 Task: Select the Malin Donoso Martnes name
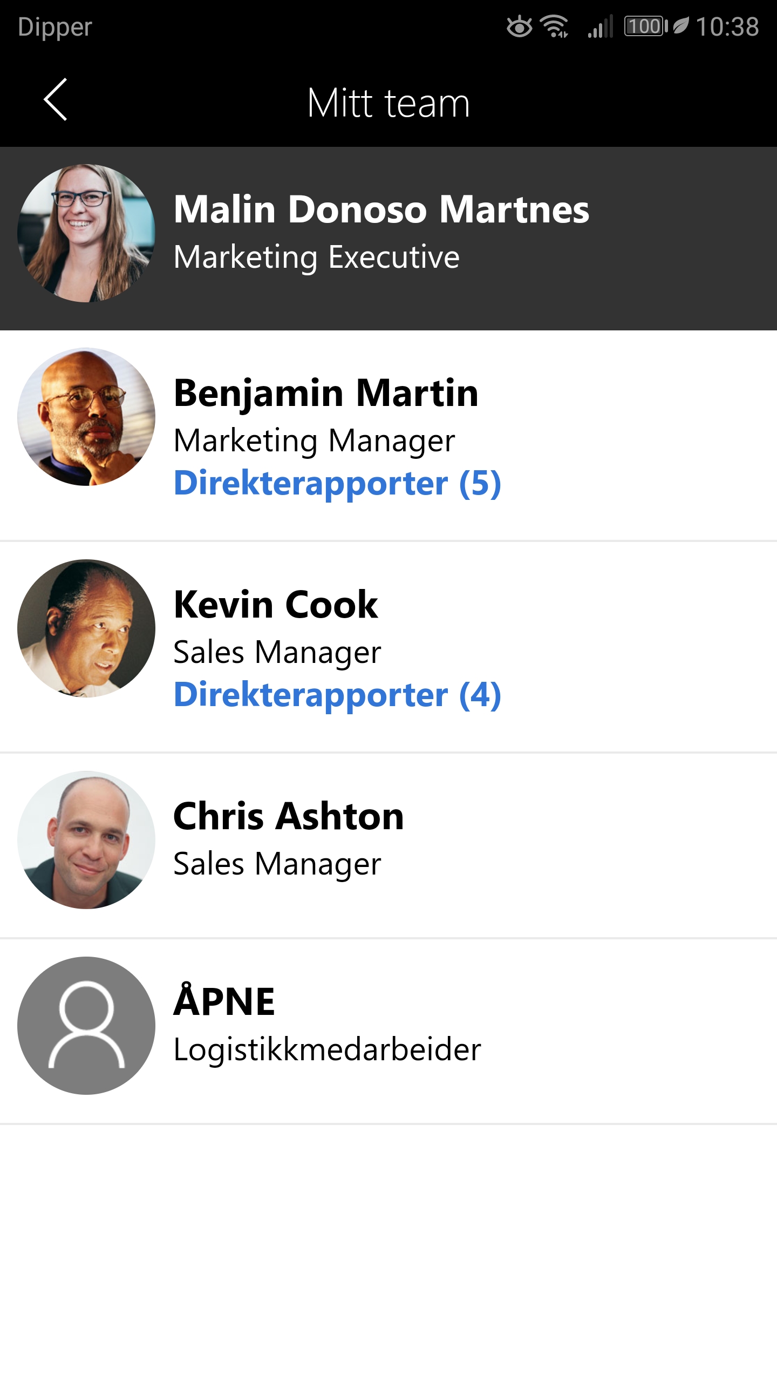coord(381,209)
